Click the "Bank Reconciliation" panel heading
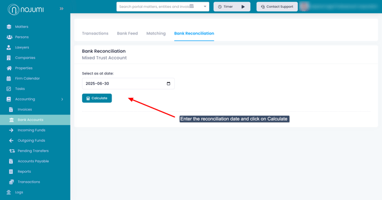The image size is (382, 200). click(x=104, y=51)
